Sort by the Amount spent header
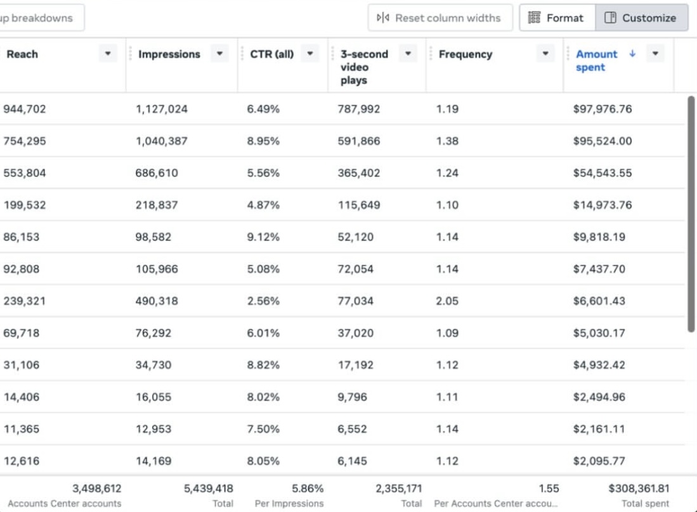The image size is (697, 512). click(x=596, y=60)
